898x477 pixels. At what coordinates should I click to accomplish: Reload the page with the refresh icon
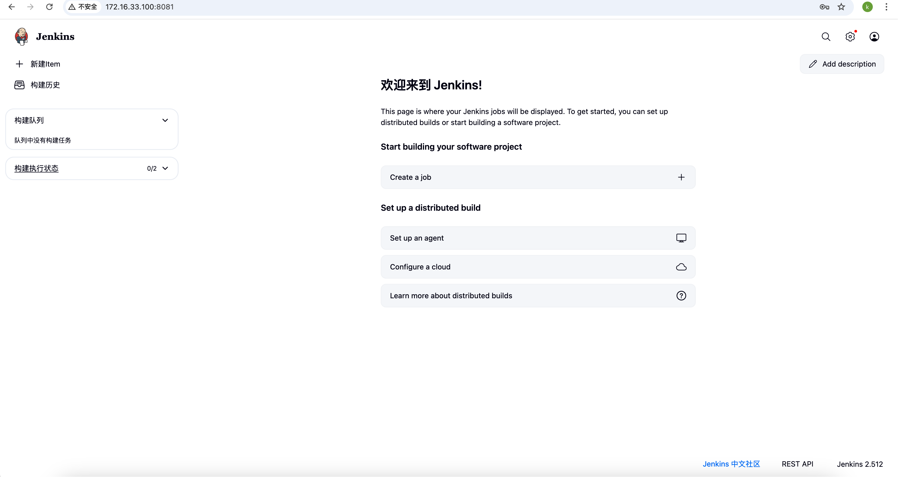50,7
